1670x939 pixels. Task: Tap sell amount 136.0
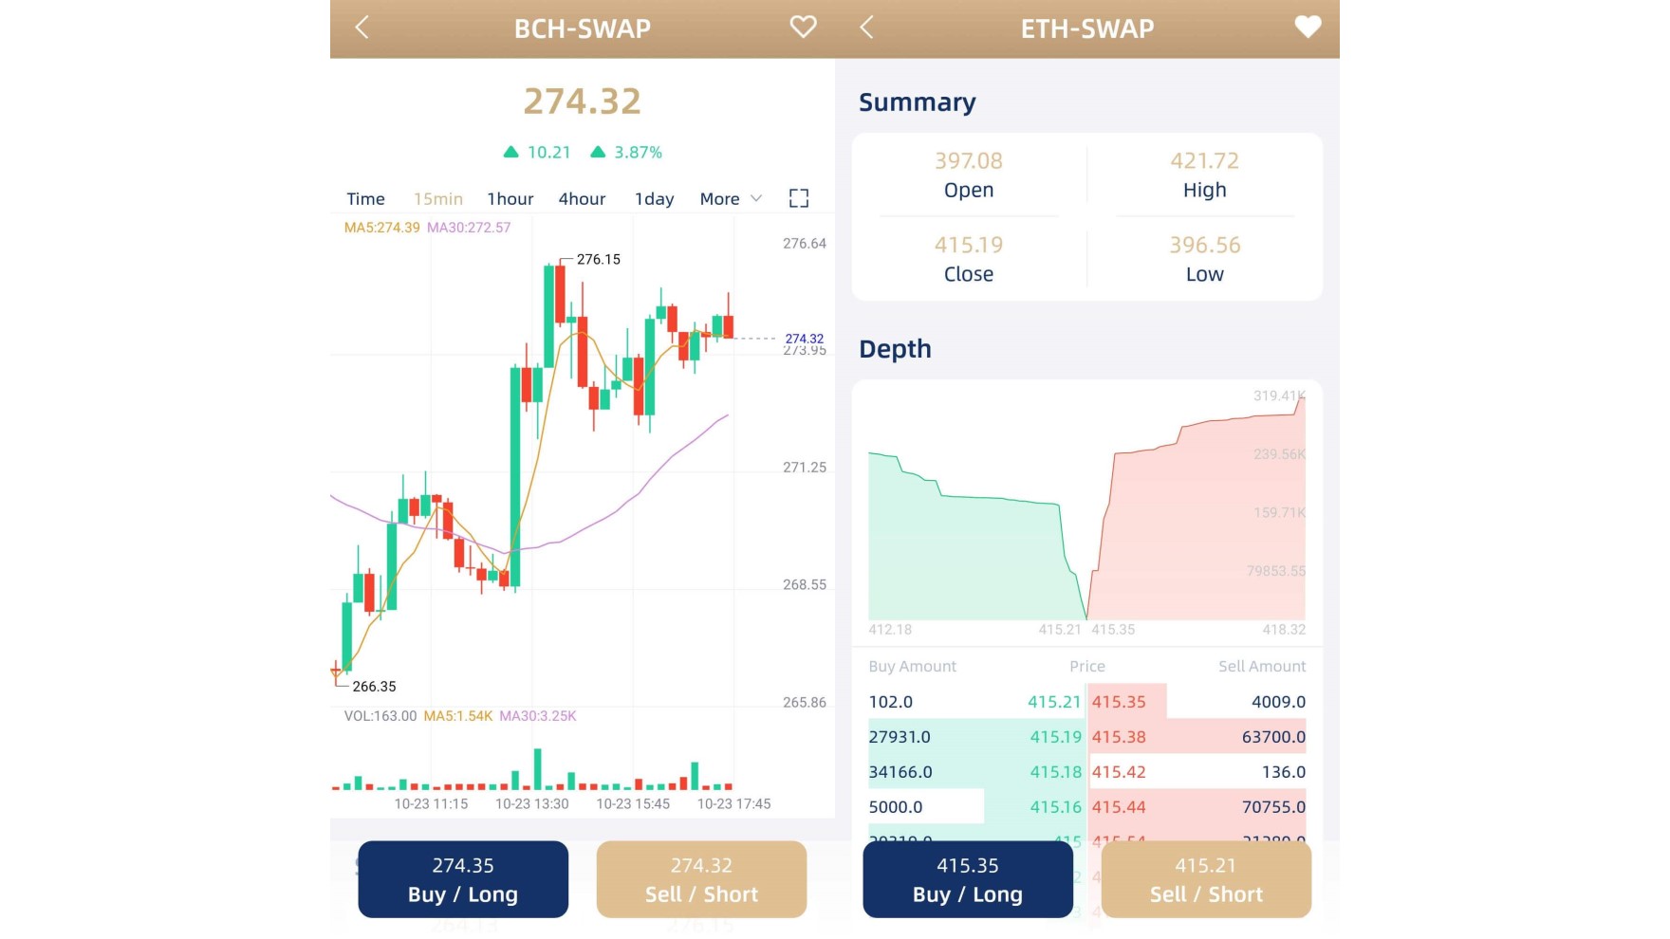[1284, 772]
